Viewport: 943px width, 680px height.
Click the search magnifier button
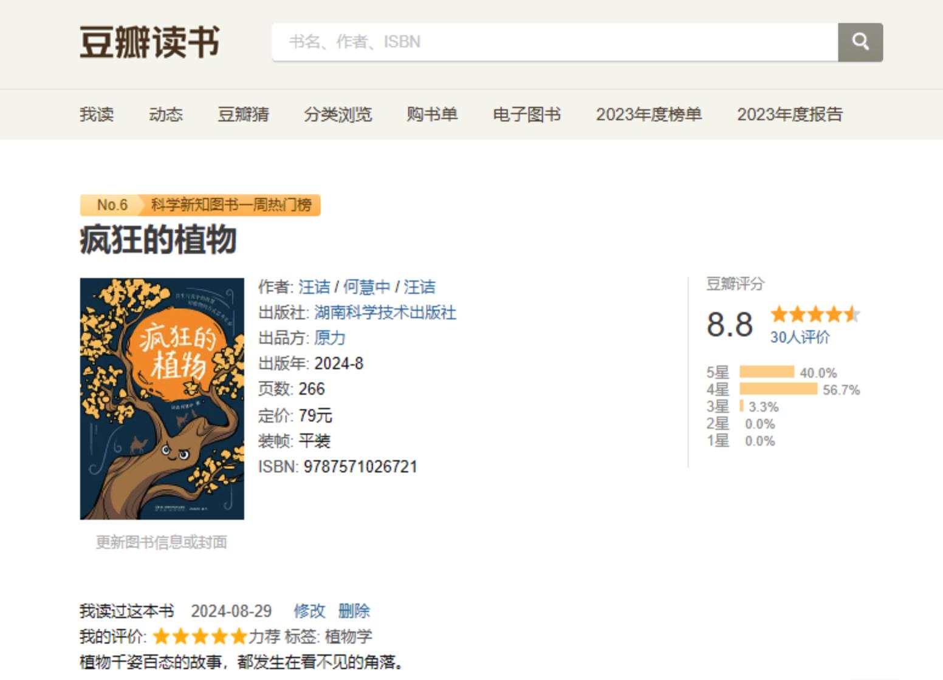pos(860,42)
